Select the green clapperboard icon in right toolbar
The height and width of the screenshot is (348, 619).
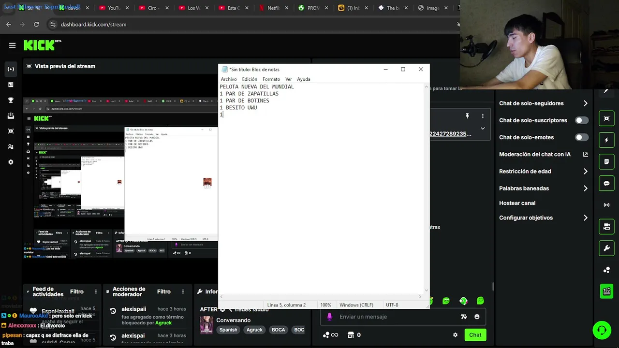pos(606,291)
